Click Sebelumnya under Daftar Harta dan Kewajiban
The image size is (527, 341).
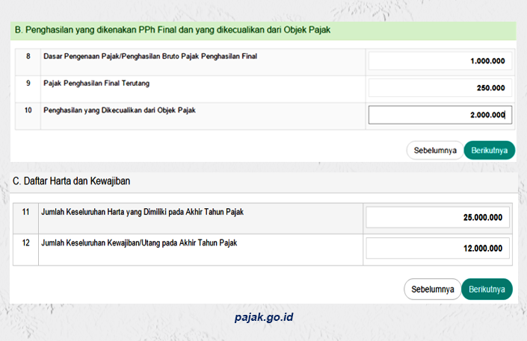pyautogui.click(x=432, y=290)
